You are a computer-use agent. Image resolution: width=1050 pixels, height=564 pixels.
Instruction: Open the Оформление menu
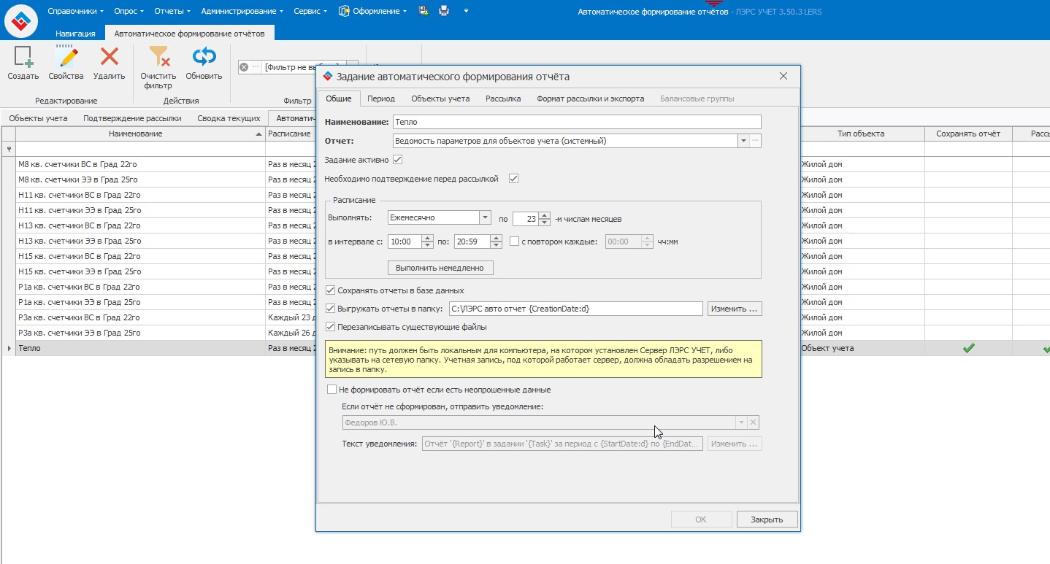[x=374, y=11]
